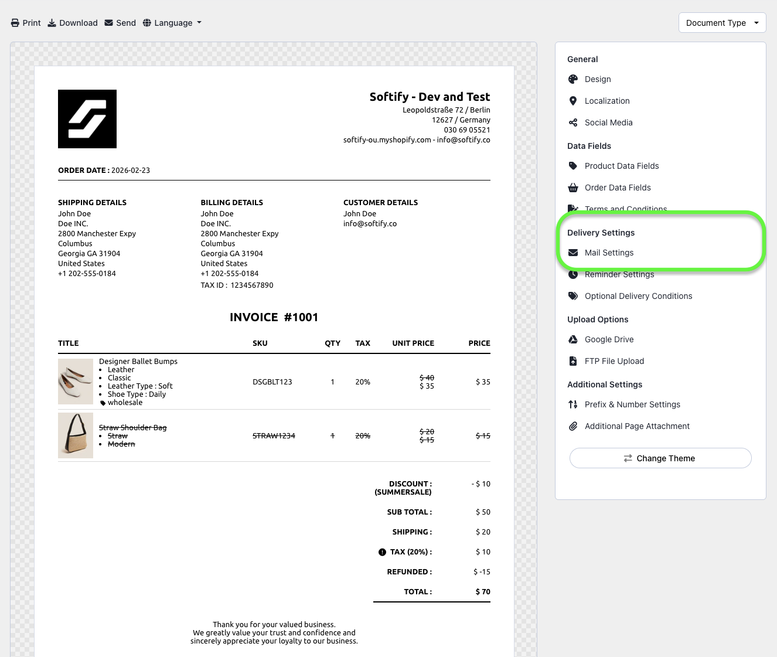The height and width of the screenshot is (657, 777).
Task: Send the invoice by email
Action: (120, 23)
